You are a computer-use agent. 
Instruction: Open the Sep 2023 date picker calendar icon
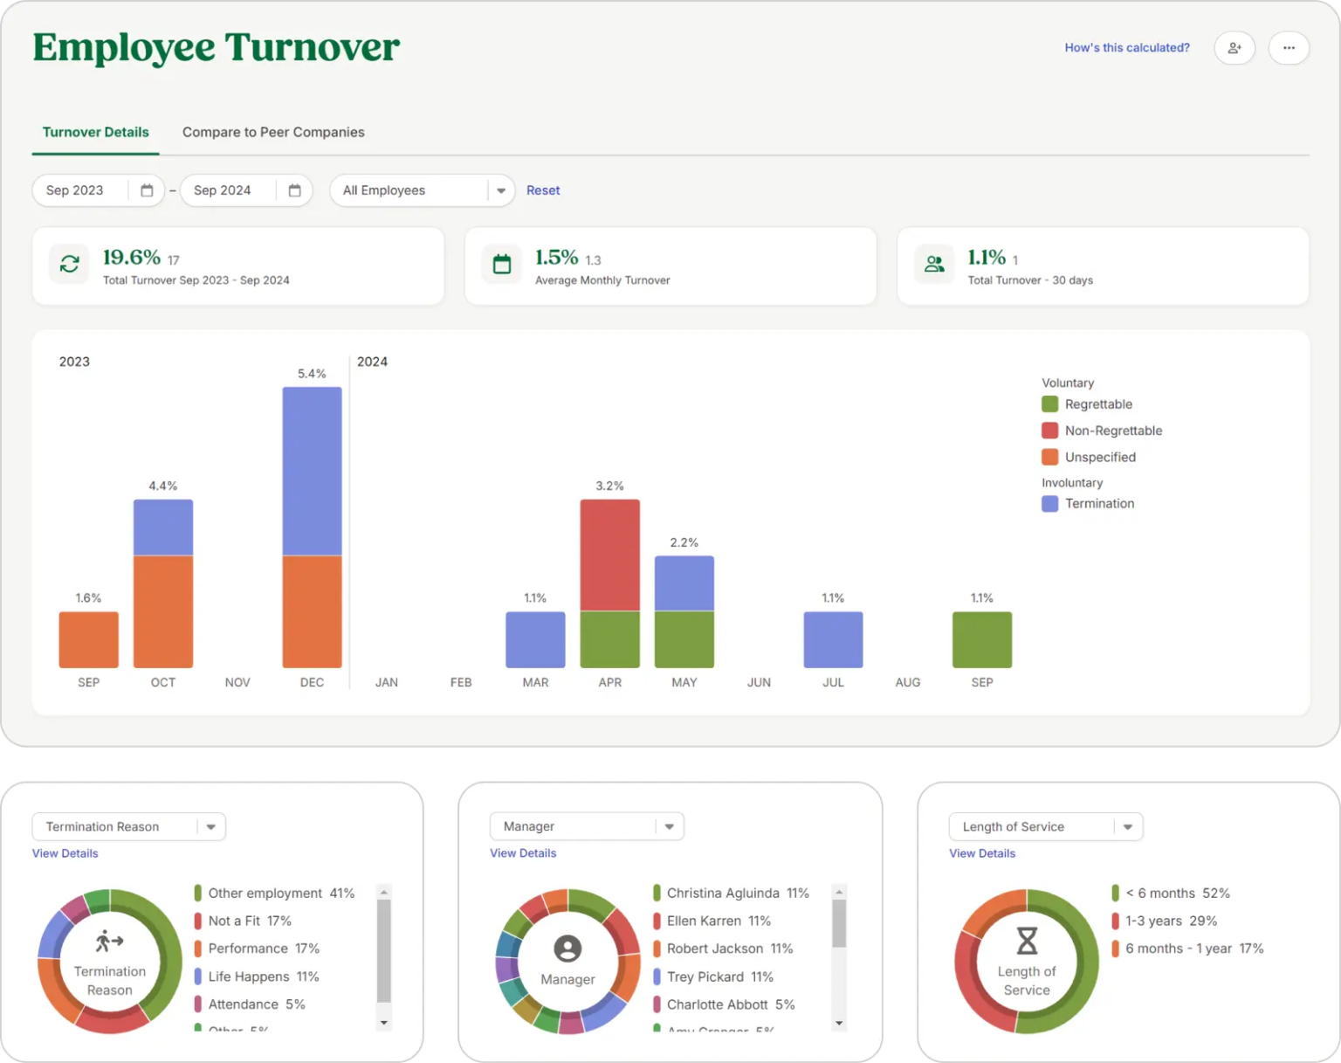146,190
